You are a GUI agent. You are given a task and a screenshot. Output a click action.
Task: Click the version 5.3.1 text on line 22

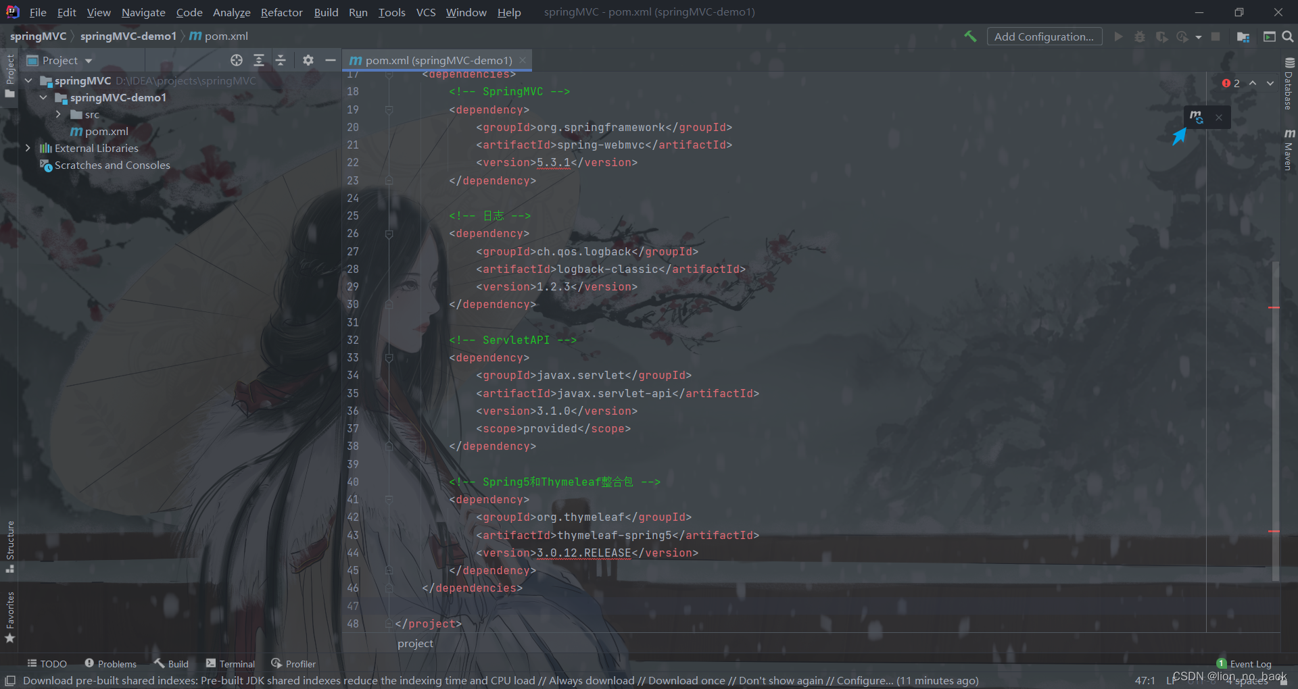[554, 162]
